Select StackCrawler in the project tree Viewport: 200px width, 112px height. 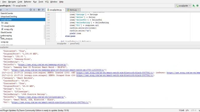[x=6, y=32]
